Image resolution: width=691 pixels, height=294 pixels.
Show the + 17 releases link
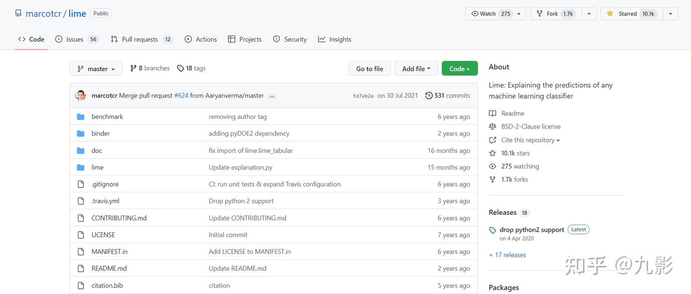[x=507, y=255]
